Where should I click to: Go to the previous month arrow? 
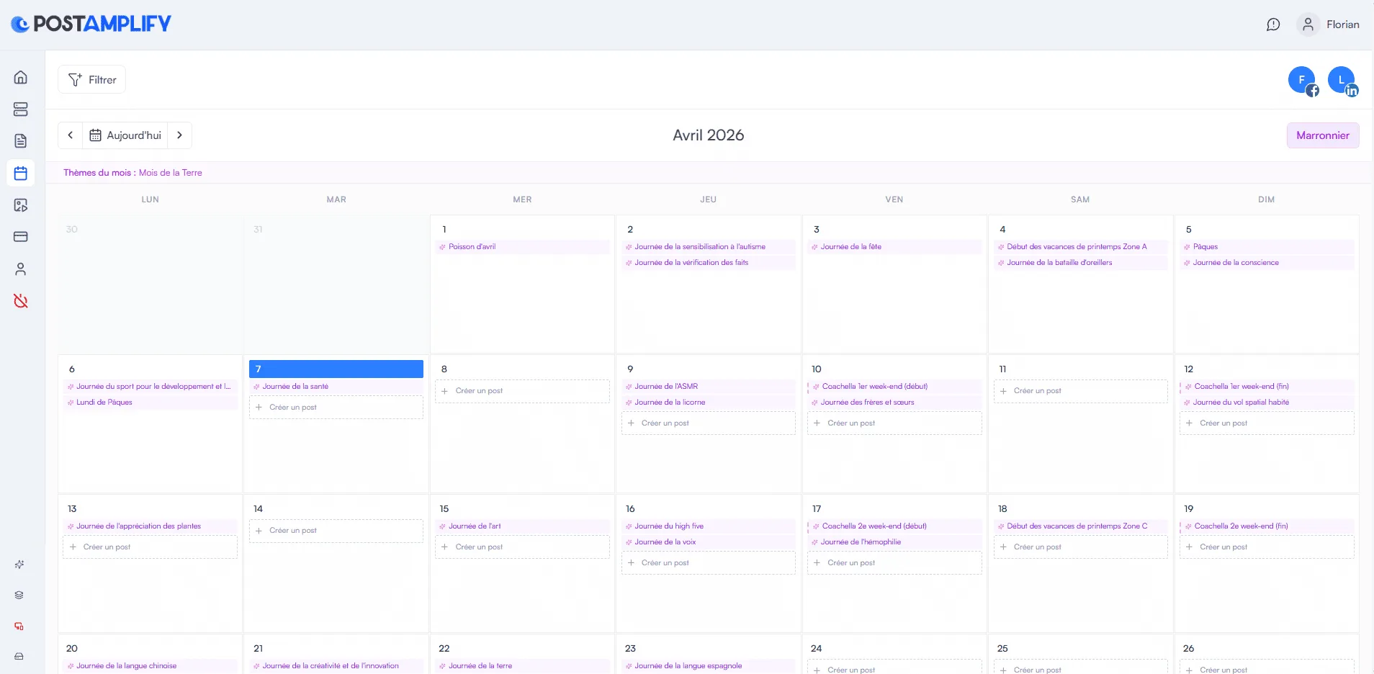(x=71, y=135)
